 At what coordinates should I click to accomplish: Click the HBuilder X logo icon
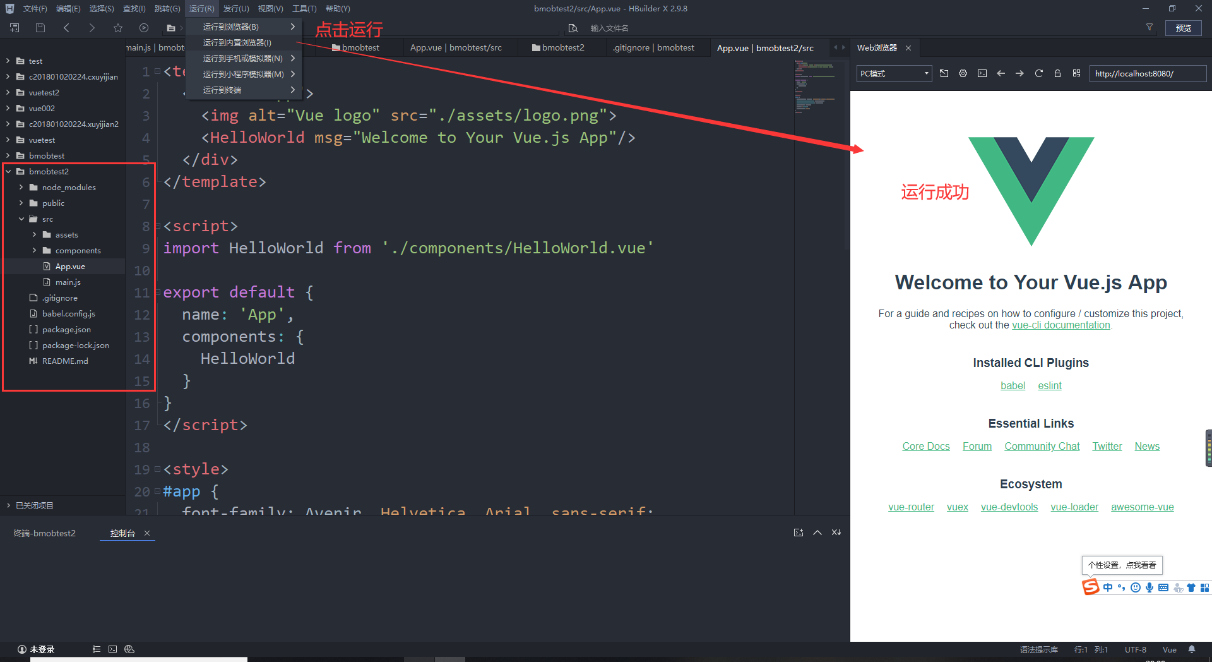[9, 9]
